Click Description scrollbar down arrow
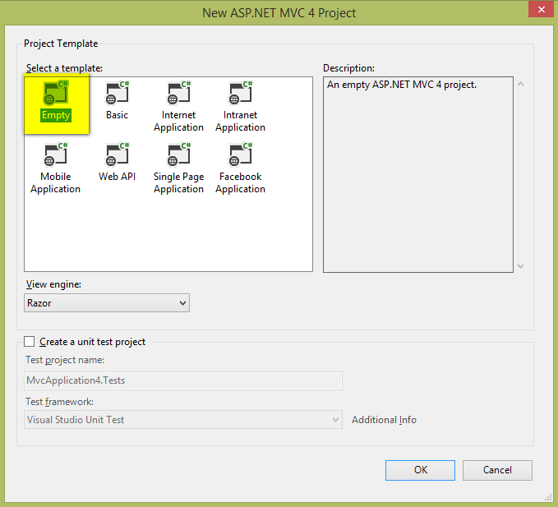The image size is (558, 507). [x=521, y=265]
